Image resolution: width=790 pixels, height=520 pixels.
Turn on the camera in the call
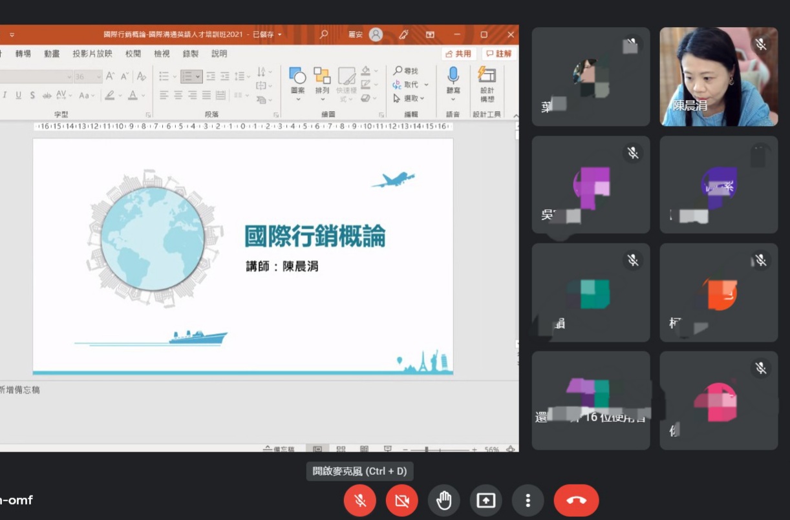(x=401, y=501)
